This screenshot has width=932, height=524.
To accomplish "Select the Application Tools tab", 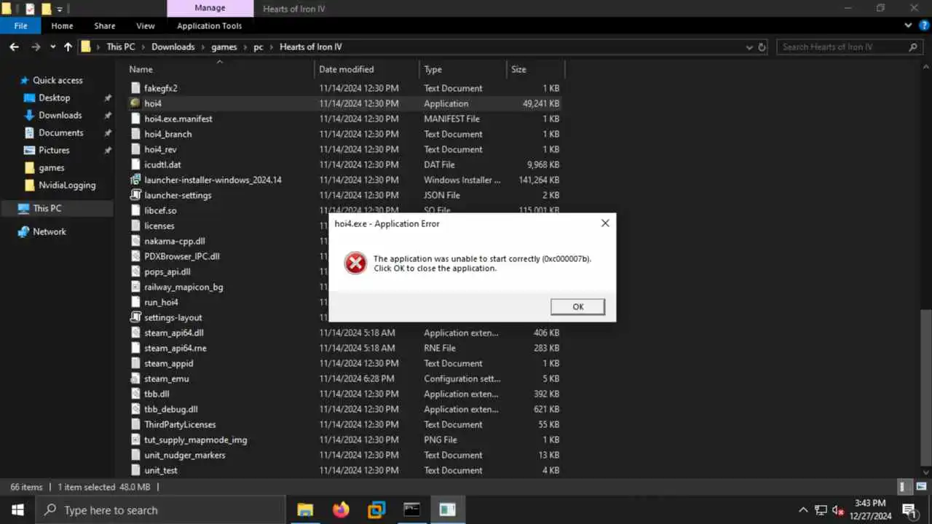I will coord(209,25).
